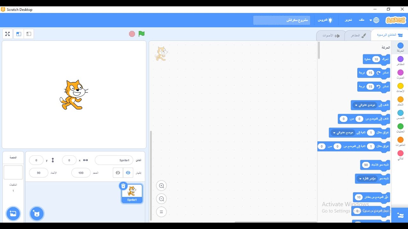Click the 10 value in move steps block
408x229 pixels.
click(x=376, y=59)
